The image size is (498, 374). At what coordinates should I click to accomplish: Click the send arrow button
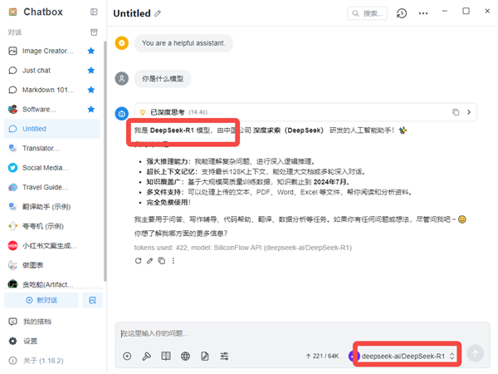coord(475,353)
